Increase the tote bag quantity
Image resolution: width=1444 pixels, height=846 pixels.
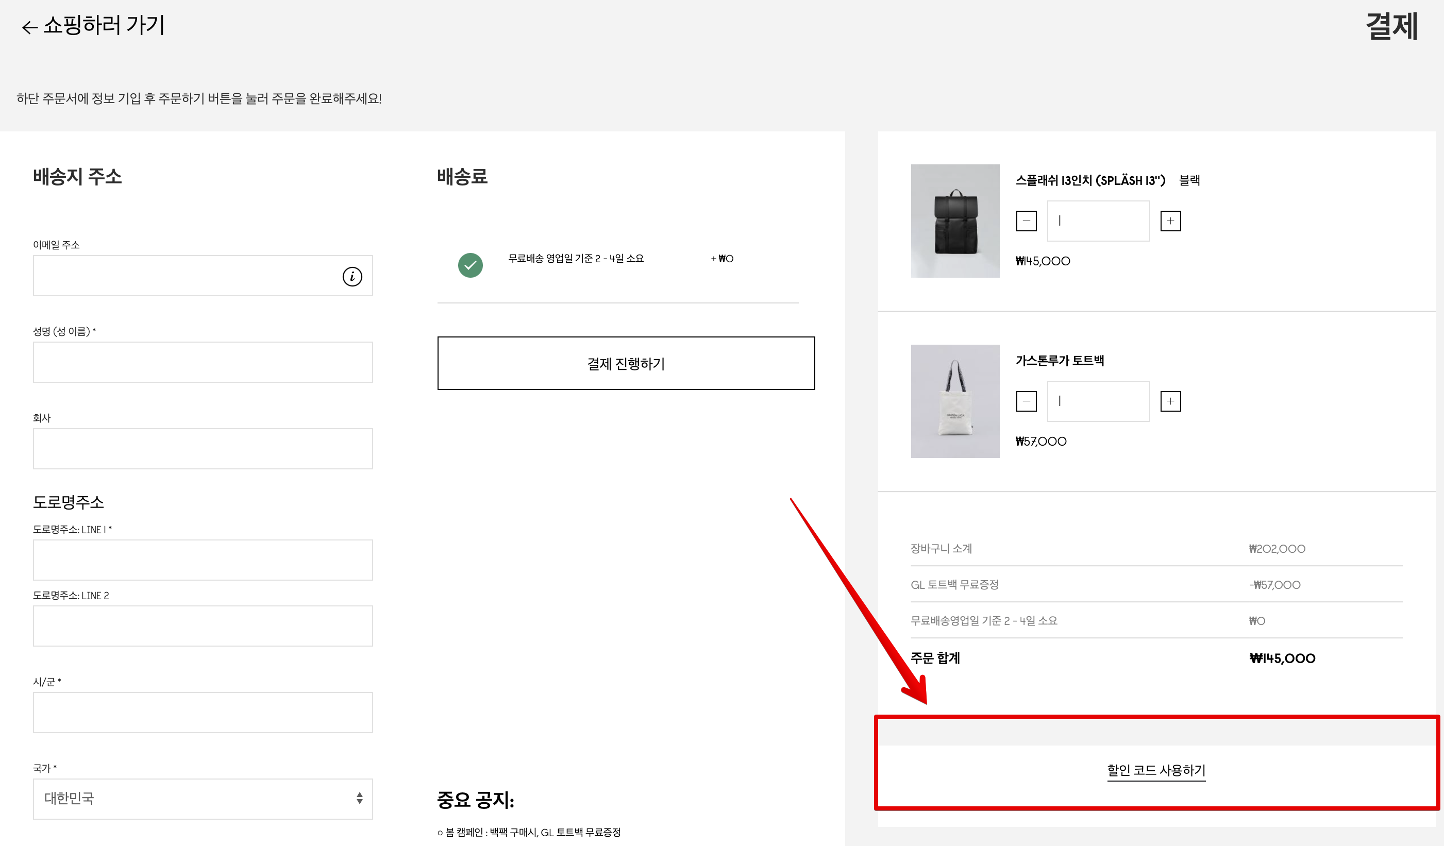pos(1170,401)
